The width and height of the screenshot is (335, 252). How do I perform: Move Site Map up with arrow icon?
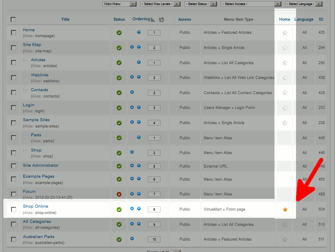click(132, 47)
